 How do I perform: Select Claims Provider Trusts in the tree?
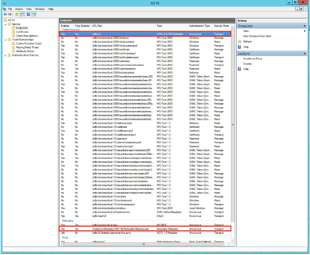[29, 44]
